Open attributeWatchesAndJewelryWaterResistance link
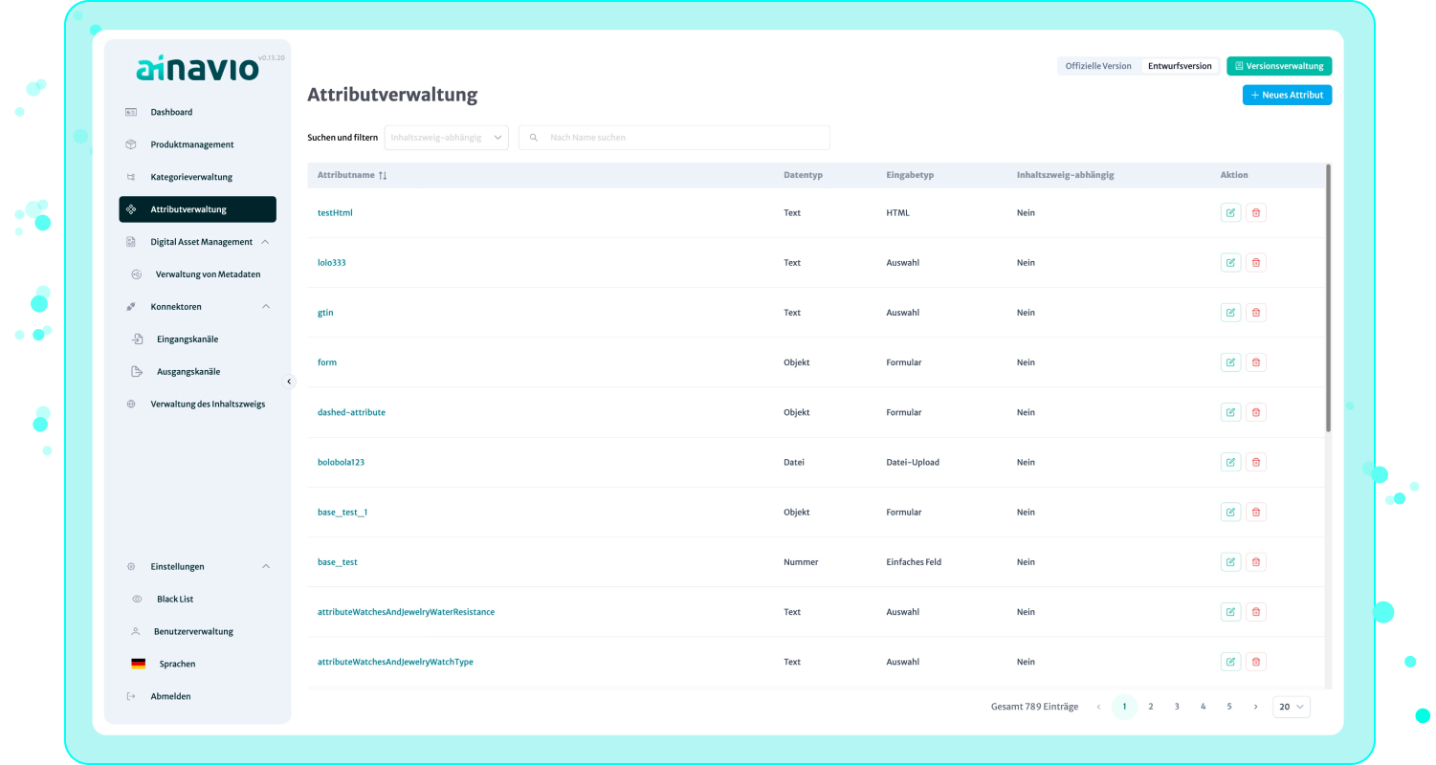Screen dimensions: 1436x765 pyautogui.click(x=406, y=611)
